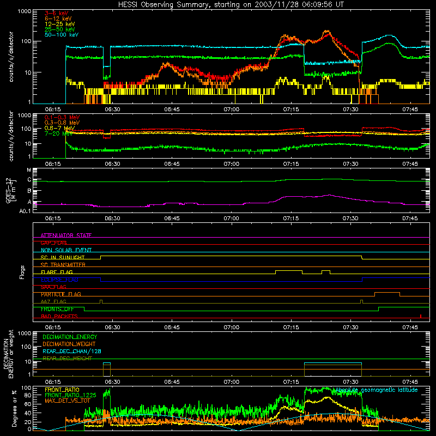Click the NON_SOLAR_EVENT flag label
Screen dimensions: 436x436
click(66, 250)
